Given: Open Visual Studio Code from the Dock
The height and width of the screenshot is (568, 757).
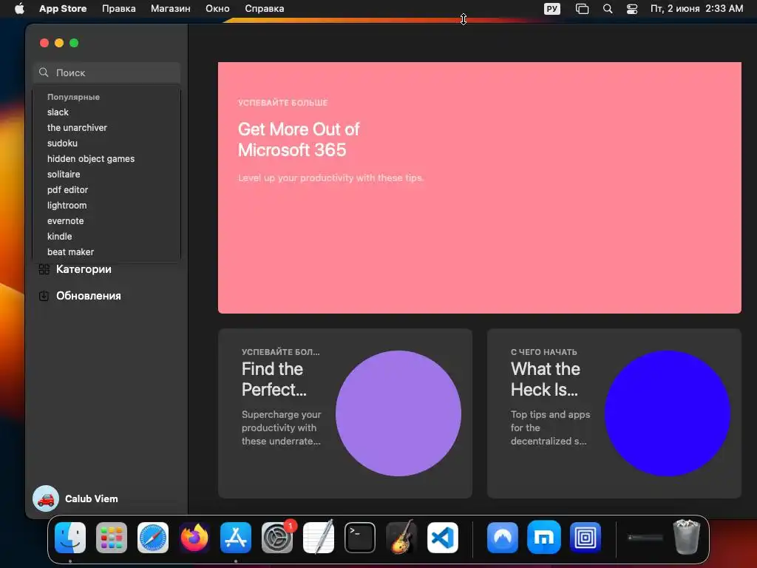Looking at the screenshot, I should click(443, 538).
